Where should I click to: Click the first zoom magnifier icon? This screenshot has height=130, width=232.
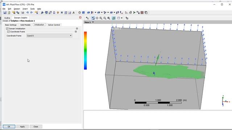pyautogui.click(x=101, y=18)
